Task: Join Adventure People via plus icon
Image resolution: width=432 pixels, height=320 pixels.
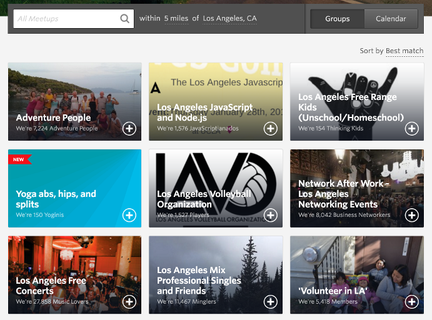Action: (x=129, y=129)
